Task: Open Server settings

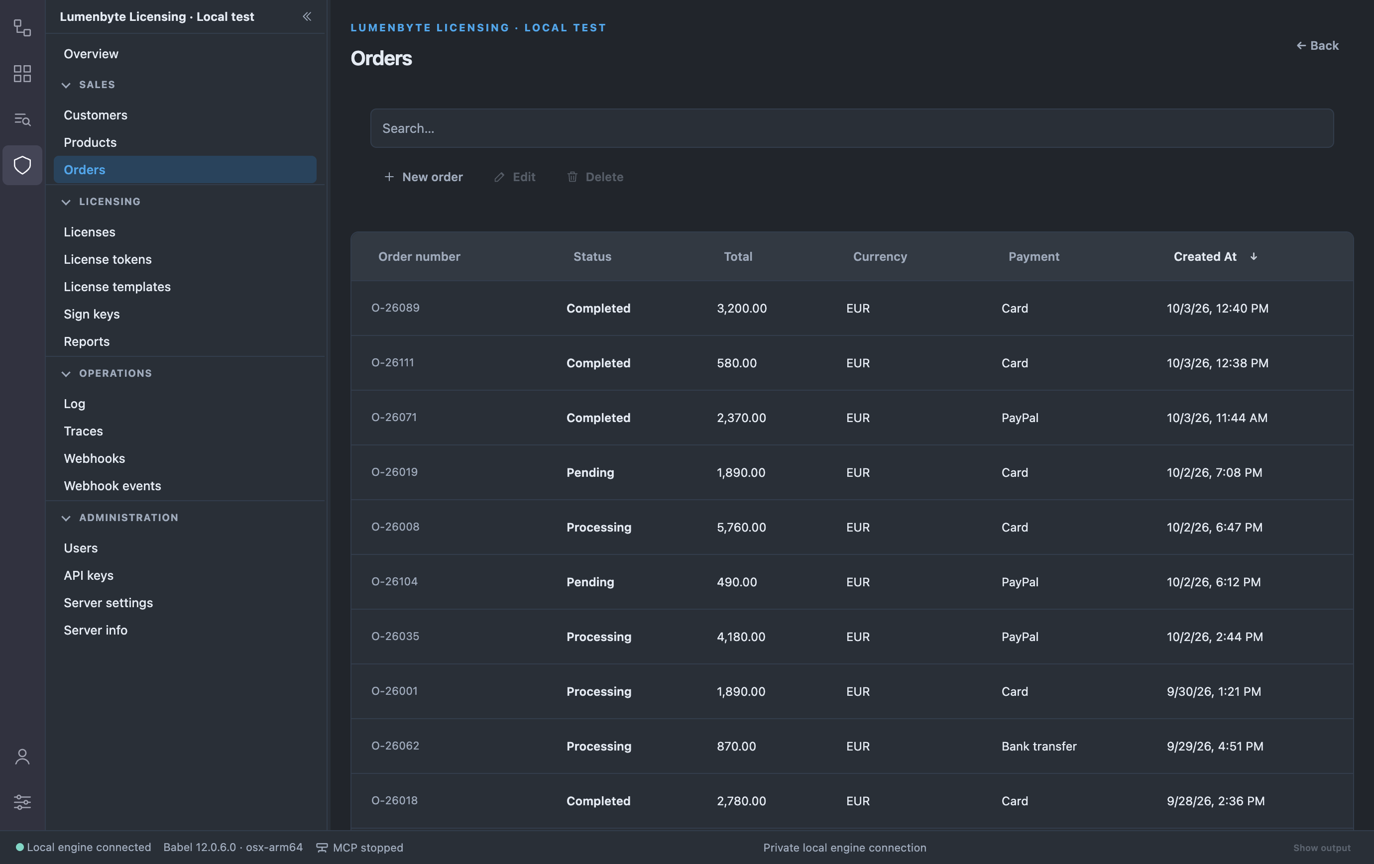Action: click(x=109, y=602)
